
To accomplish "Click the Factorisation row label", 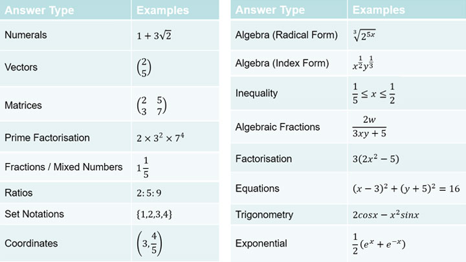I will click(x=264, y=158).
